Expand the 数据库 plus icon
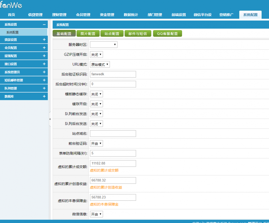Viewport: 269px width, 223px height. click(44, 96)
